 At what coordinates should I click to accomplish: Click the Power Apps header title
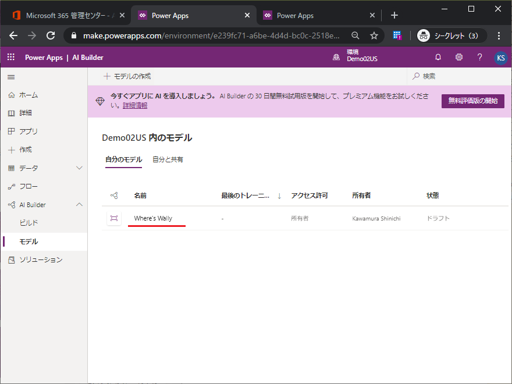point(44,58)
